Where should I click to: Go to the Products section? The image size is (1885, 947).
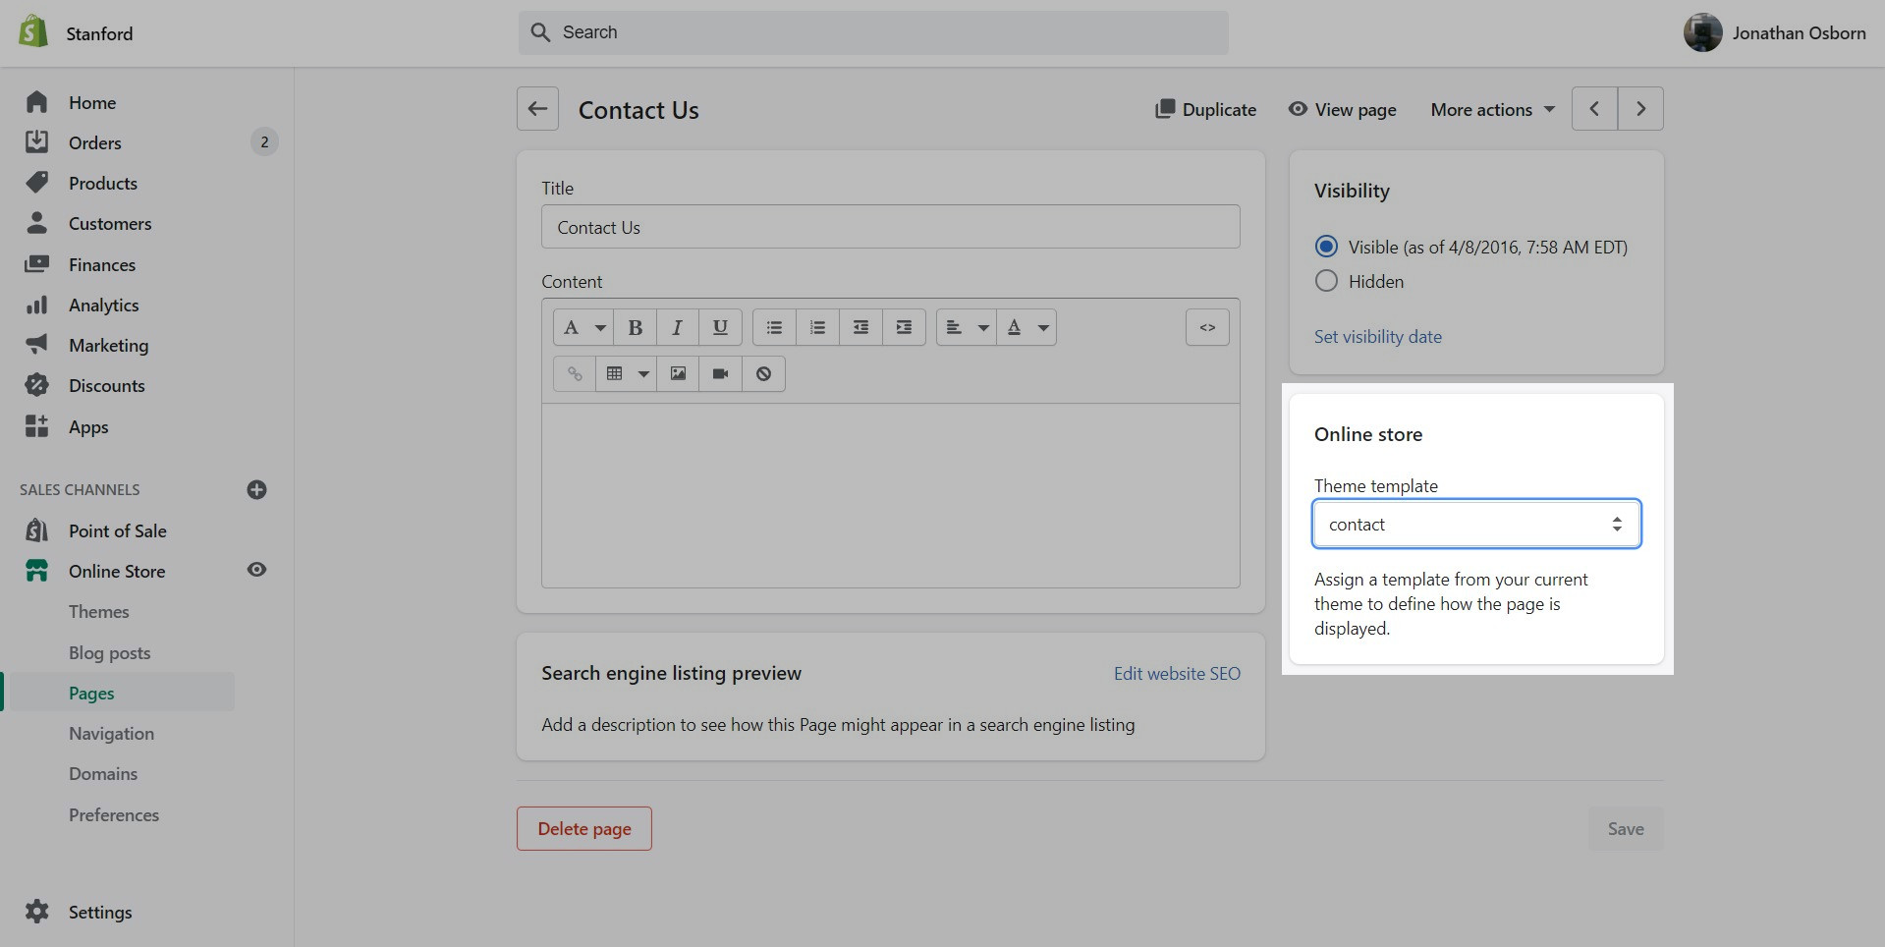tap(103, 184)
